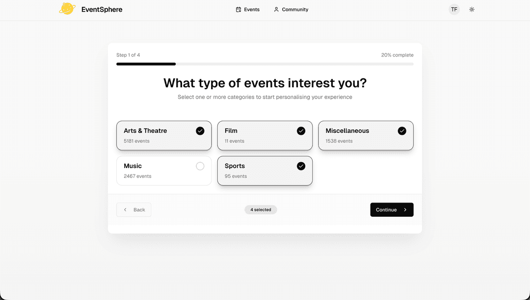The height and width of the screenshot is (300, 530).
Task: Select the Music category
Action: click(164, 171)
